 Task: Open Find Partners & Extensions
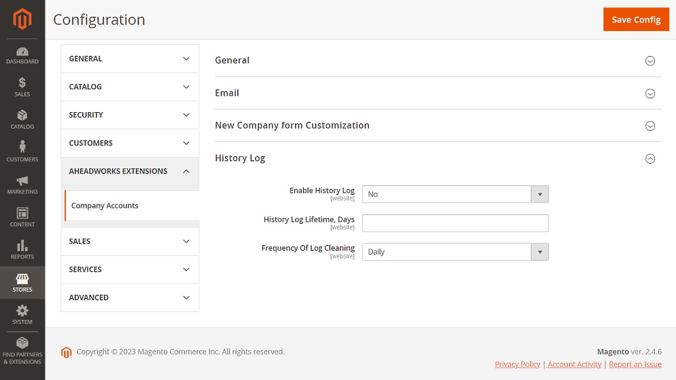click(22, 351)
